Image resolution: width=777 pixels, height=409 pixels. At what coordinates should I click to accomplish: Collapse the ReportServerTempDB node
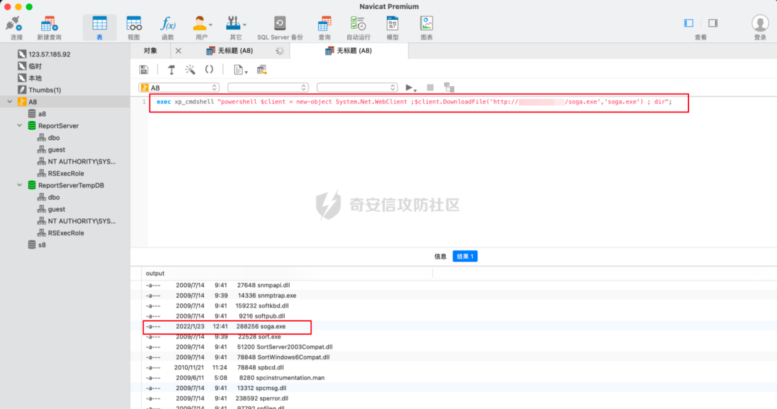[x=19, y=185]
